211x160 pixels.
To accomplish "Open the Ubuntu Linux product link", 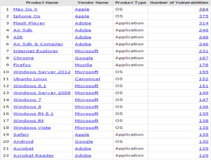I will (30, 79).
